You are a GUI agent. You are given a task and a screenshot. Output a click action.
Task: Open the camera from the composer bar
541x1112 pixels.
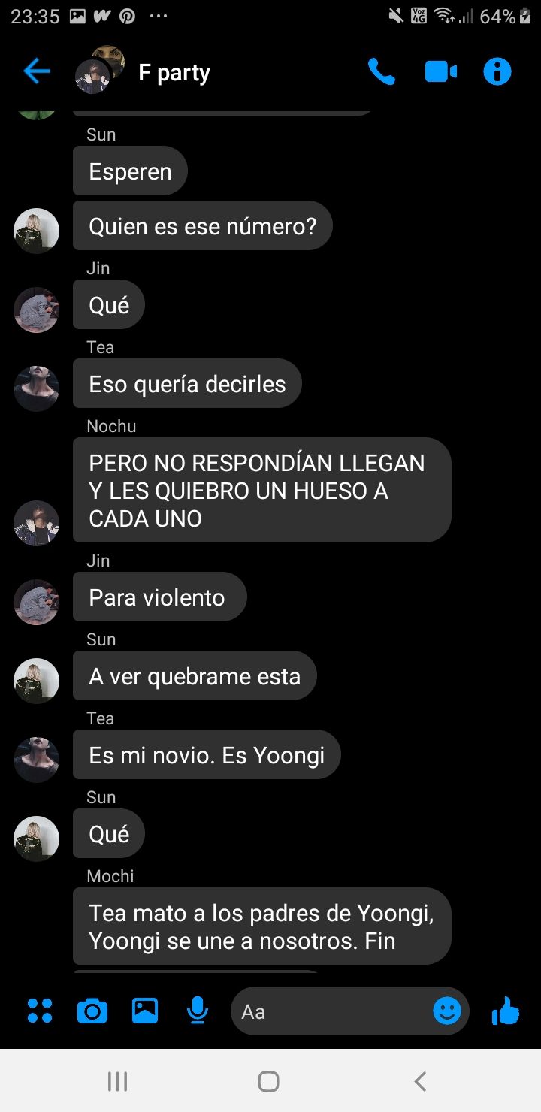[92, 1011]
